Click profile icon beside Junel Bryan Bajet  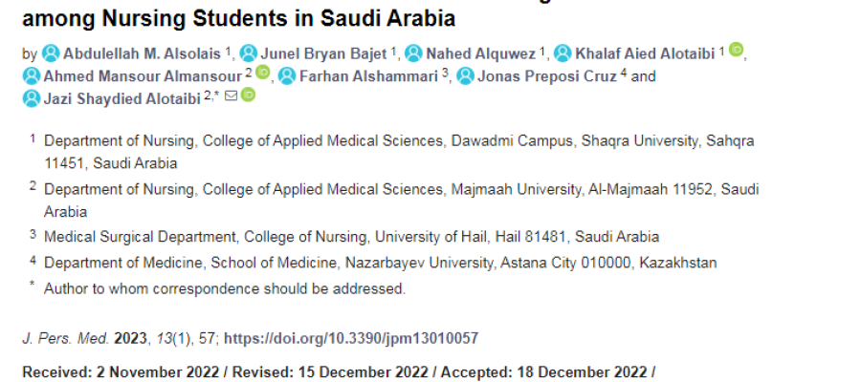(249, 53)
